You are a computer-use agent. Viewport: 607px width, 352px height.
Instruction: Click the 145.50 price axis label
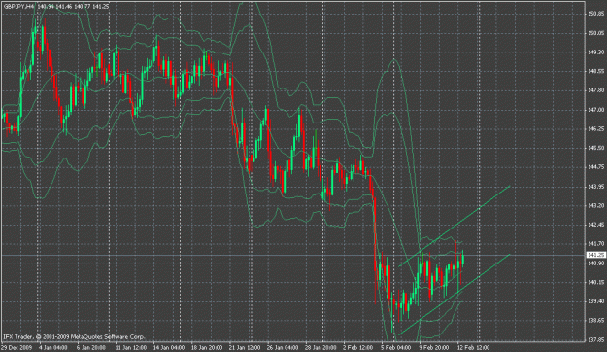tap(595, 148)
